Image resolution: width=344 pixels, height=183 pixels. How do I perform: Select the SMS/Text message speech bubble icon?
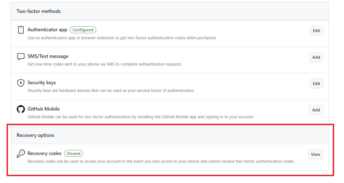tap(21, 56)
